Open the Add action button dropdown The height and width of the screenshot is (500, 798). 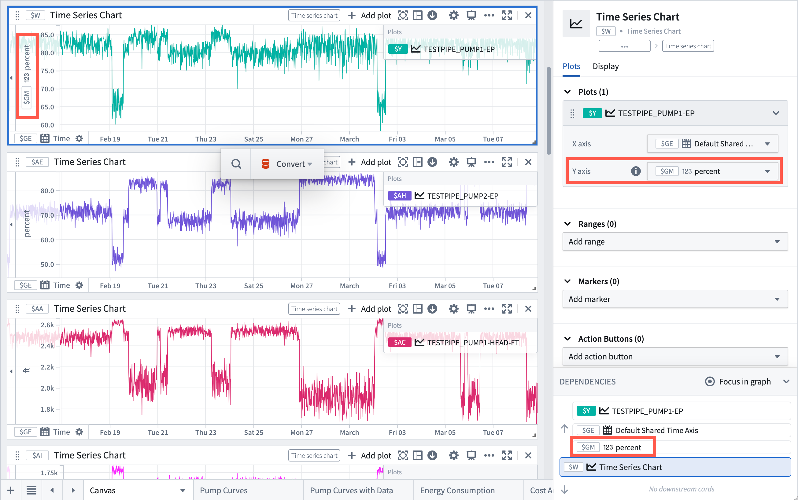[675, 356]
